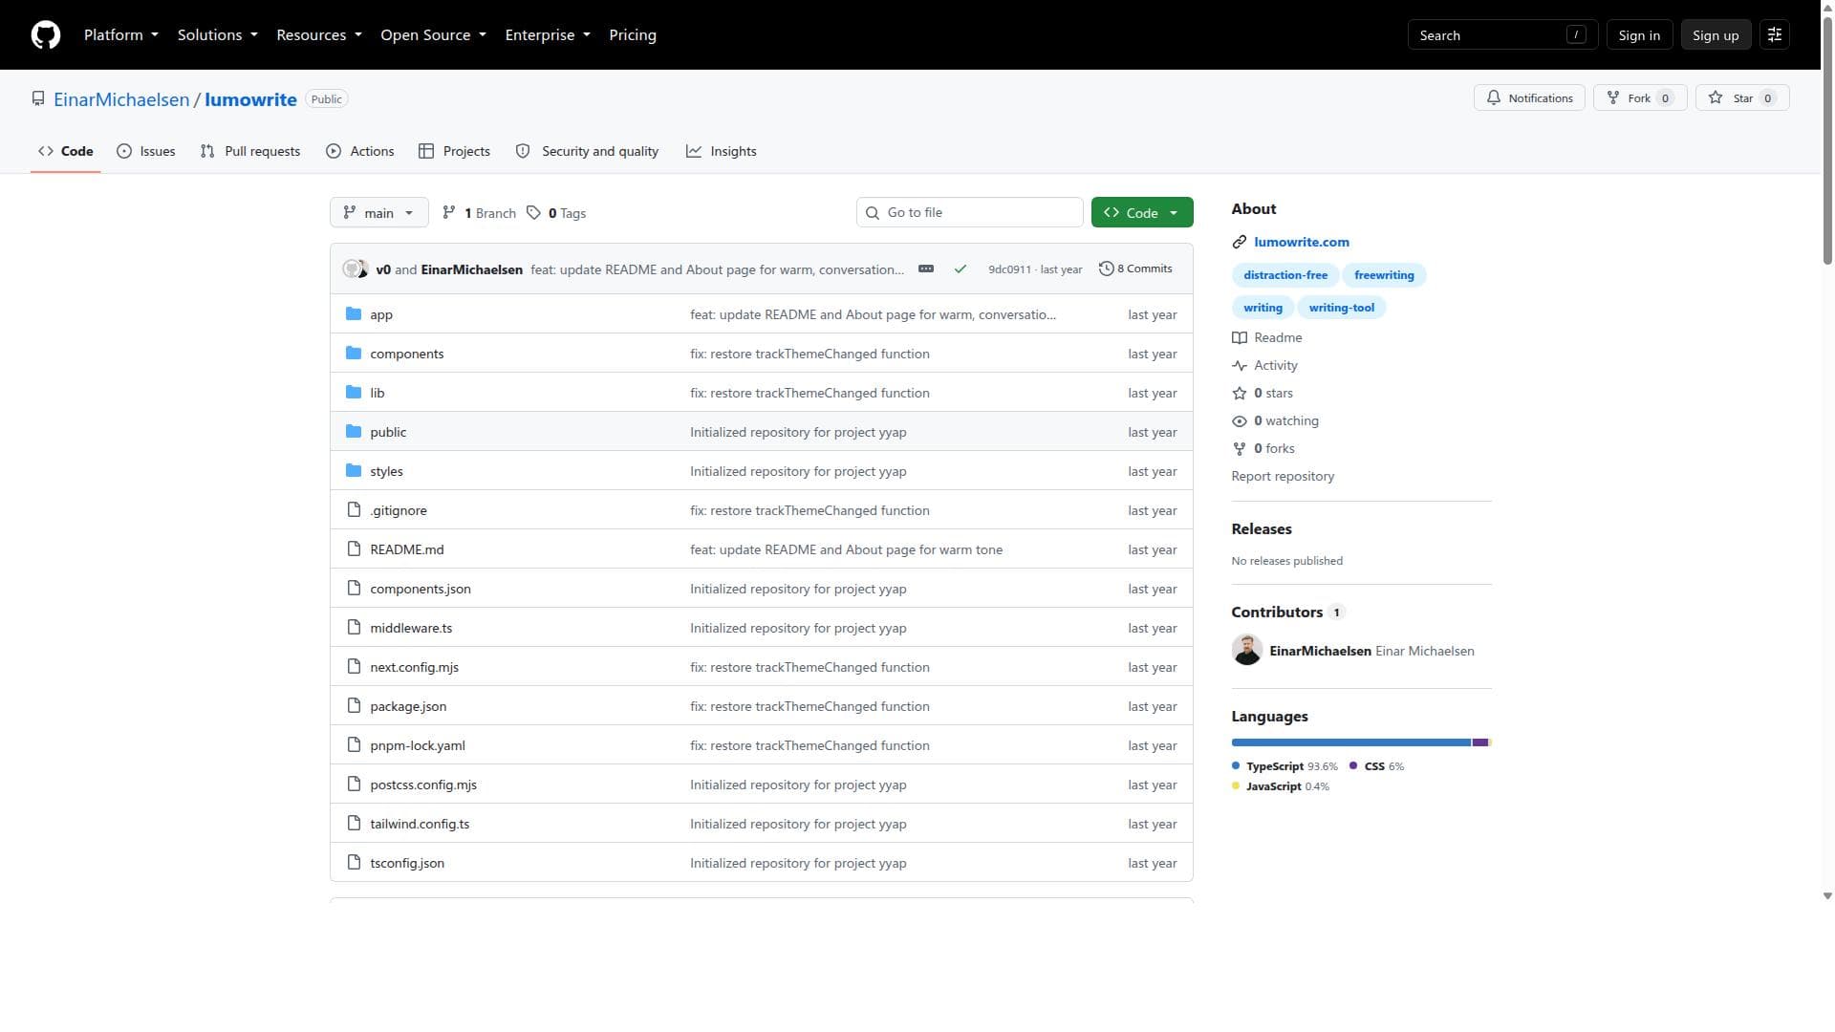Click the Go to file input
This screenshot has height=1032, width=1835.
[970, 213]
